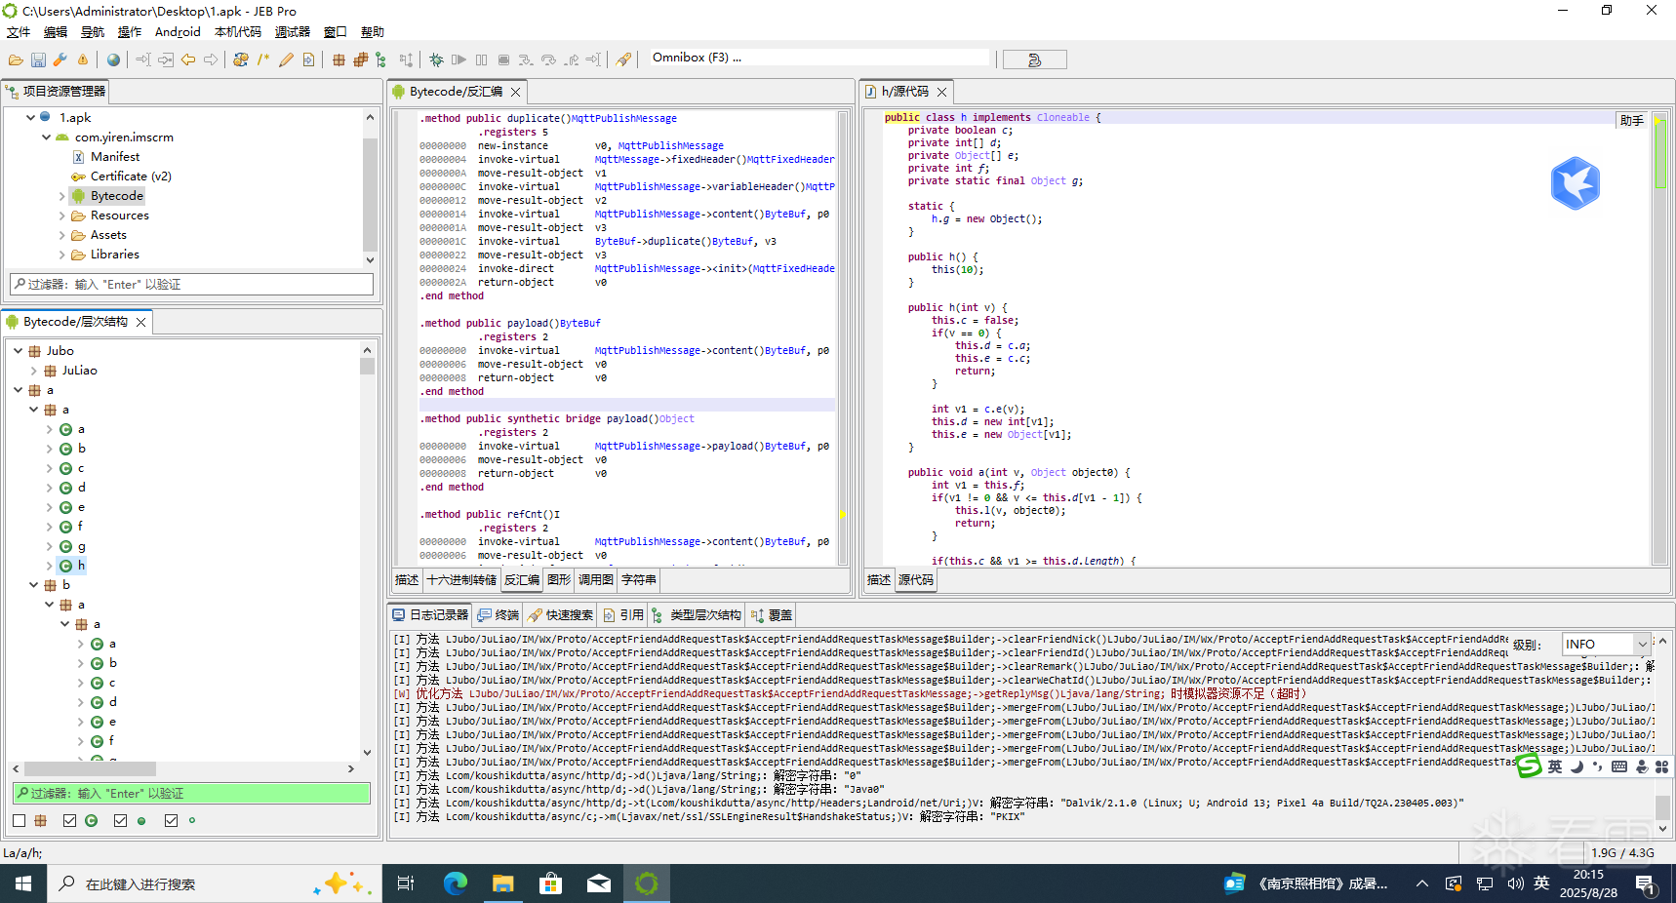Click the 助手 button in the source panel

tap(1631, 120)
